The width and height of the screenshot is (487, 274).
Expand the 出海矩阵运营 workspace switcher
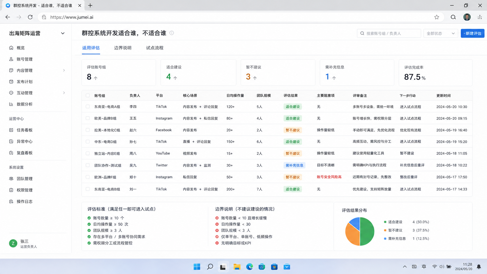63,33
